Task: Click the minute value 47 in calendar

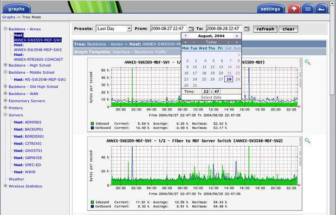Action: (x=217, y=92)
